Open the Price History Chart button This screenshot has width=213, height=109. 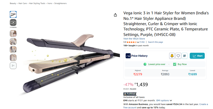pos(197,56)
